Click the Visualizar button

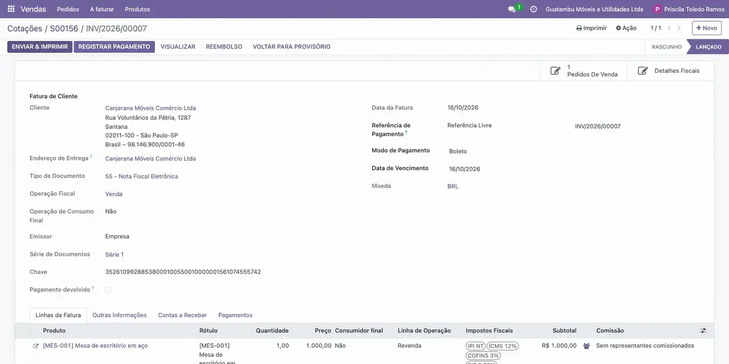pyautogui.click(x=178, y=47)
